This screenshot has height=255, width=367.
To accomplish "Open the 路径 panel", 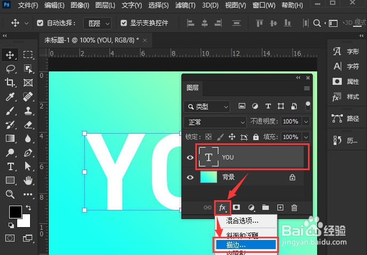I will tap(346, 119).
